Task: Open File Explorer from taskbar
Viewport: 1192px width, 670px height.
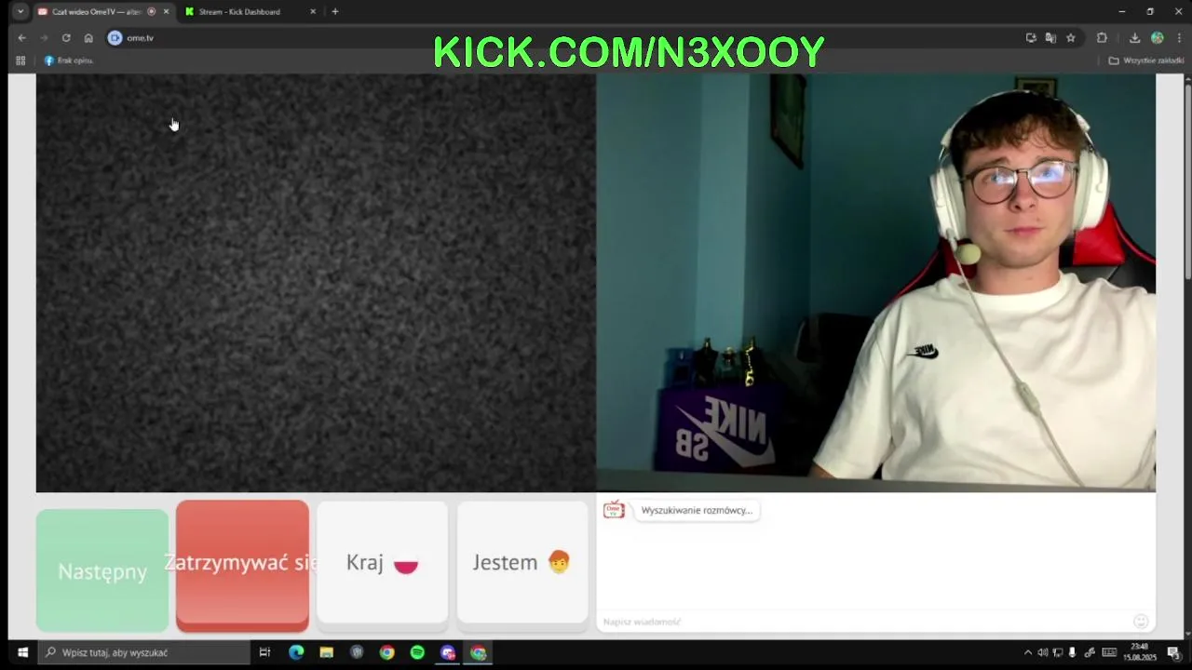Action: [x=326, y=652]
